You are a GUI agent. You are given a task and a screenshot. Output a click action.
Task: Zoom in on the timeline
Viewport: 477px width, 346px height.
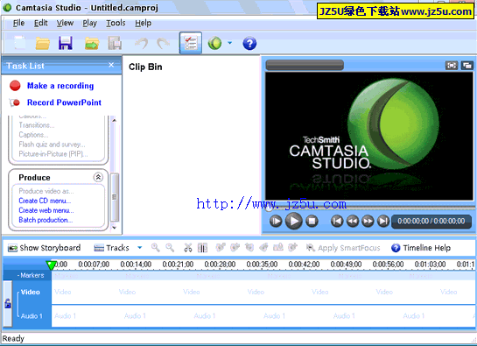(x=156, y=247)
